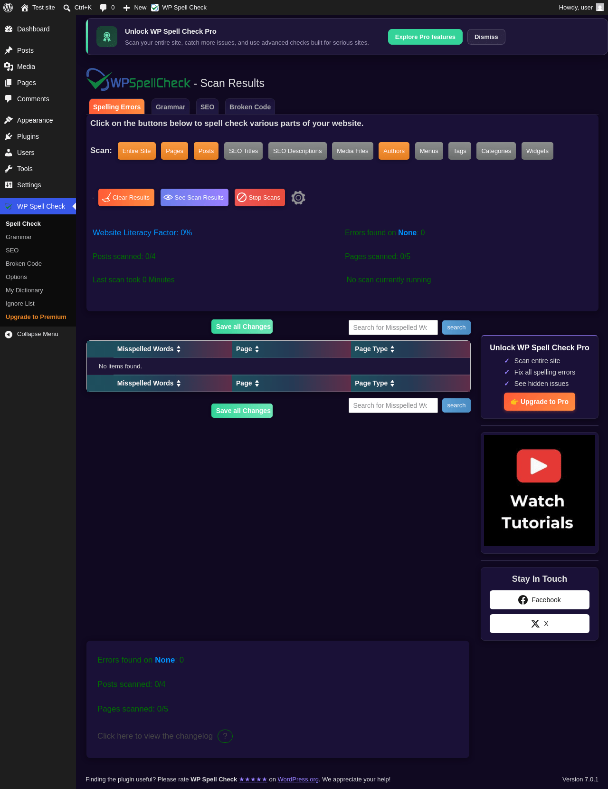Click the Tags scan button
The image size is (608, 789).
[x=460, y=151]
